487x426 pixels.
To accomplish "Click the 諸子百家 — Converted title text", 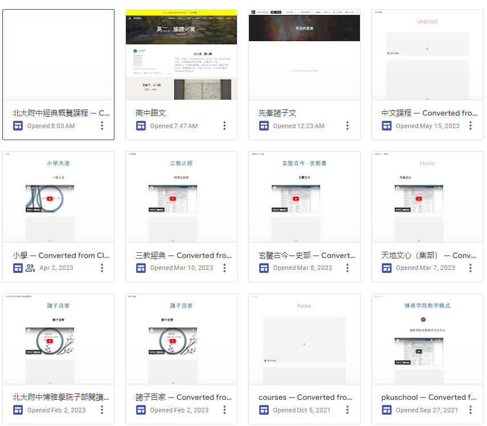I will pos(183,397).
